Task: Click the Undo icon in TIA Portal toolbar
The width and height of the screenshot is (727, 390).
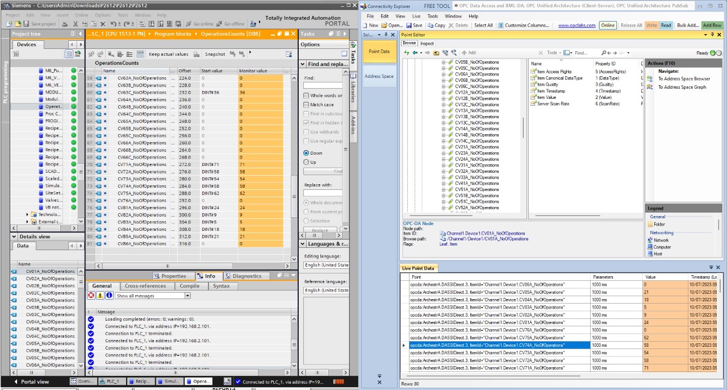Action: tap(114, 24)
